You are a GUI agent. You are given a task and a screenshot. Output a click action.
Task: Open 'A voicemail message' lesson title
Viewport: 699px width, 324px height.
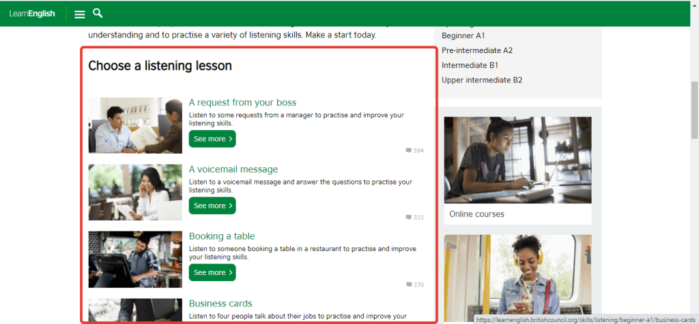pos(233,169)
